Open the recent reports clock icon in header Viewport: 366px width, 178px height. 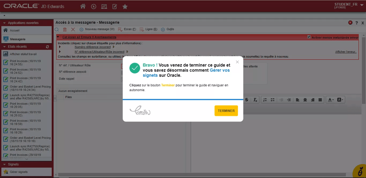coord(94,6)
